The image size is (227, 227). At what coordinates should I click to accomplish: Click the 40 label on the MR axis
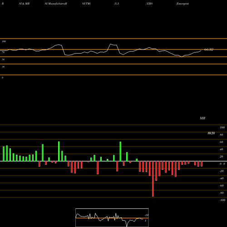(222, 149)
